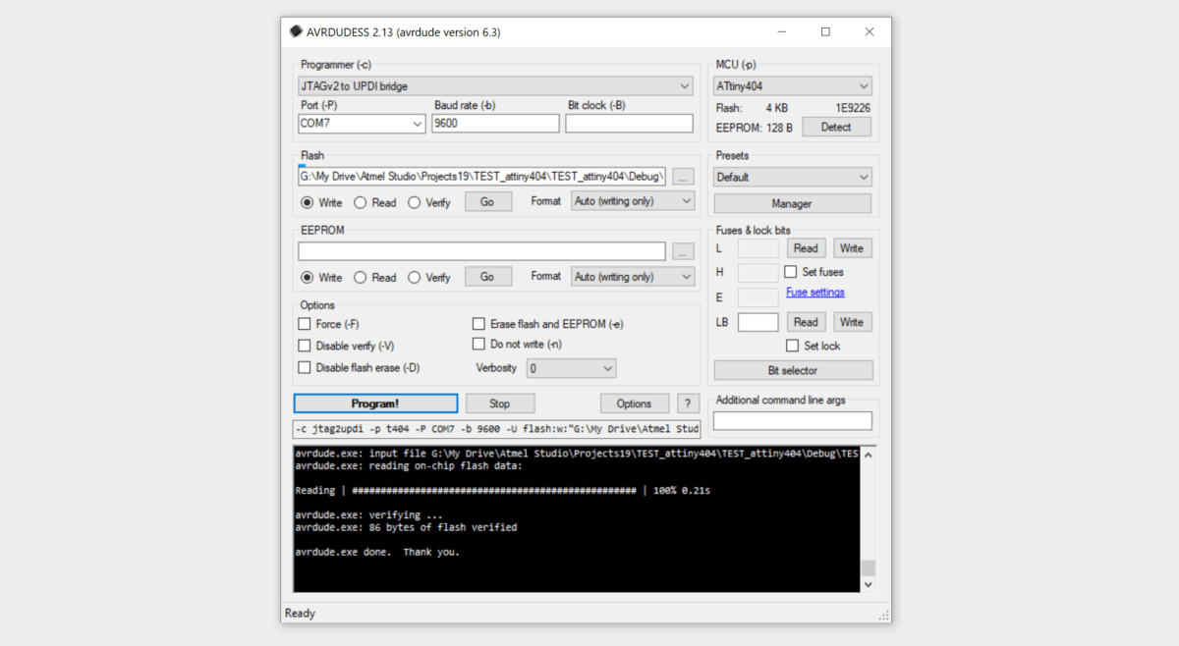Click the LB lock bits field

click(758, 322)
